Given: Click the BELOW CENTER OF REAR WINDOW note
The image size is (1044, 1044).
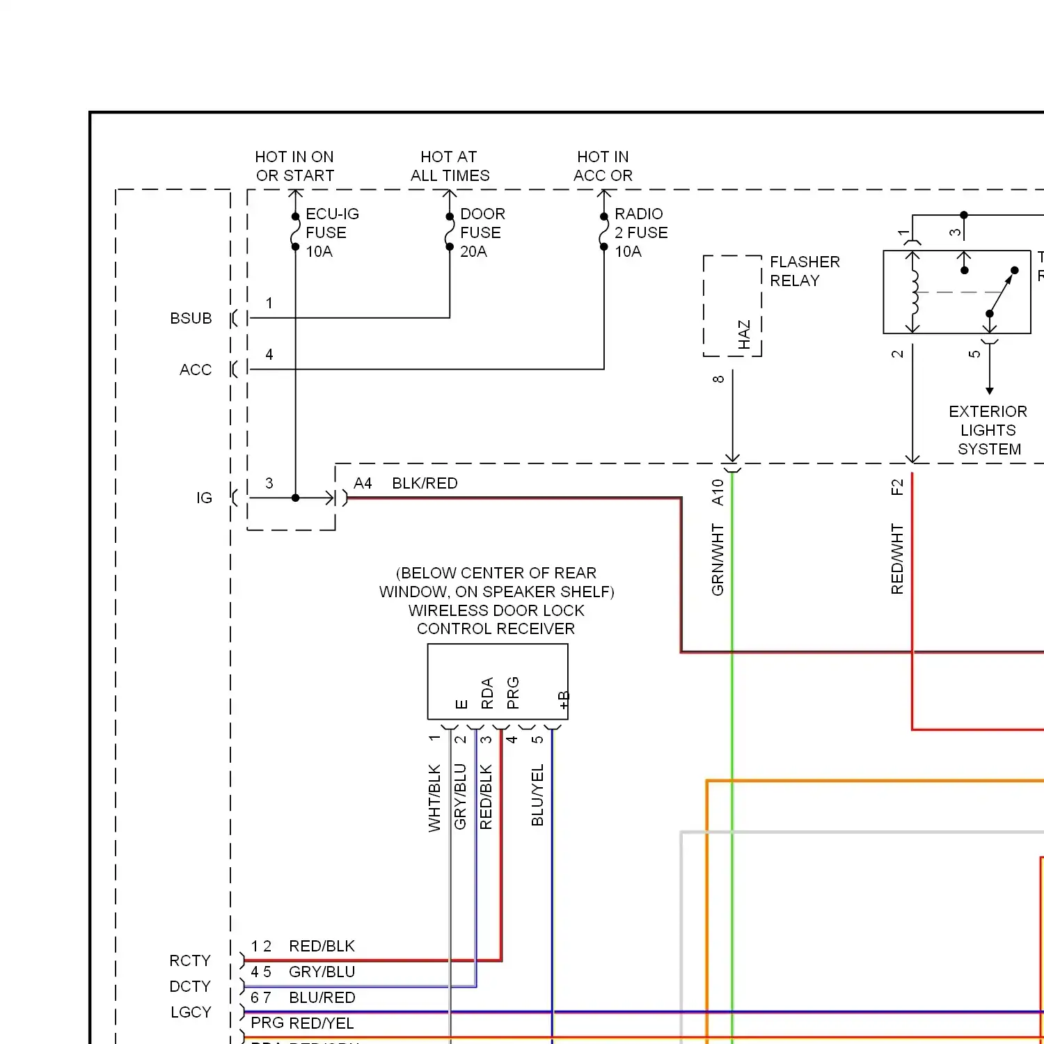Looking at the screenshot, I should [496, 582].
